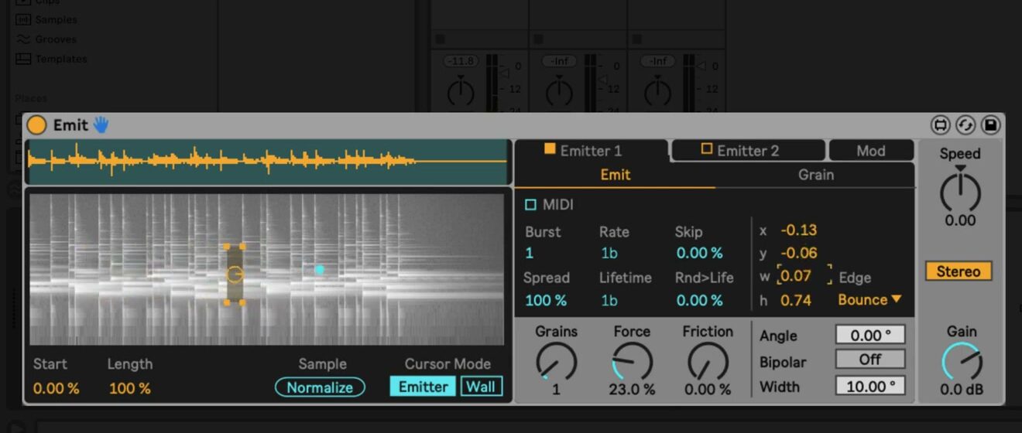Toggle Bipolar Off switch

pos(869,360)
